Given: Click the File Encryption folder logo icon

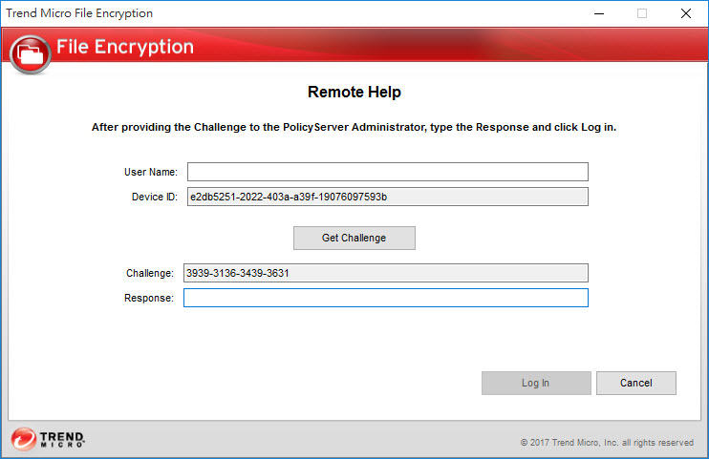Looking at the screenshot, I should point(32,52).
